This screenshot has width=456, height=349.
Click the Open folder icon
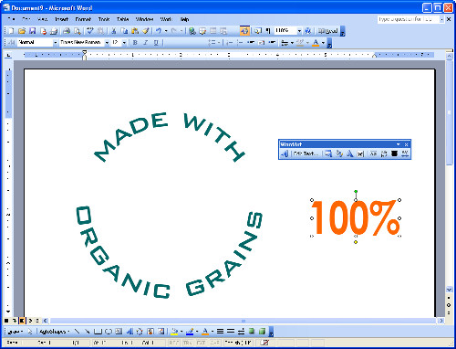click(22, 31)
